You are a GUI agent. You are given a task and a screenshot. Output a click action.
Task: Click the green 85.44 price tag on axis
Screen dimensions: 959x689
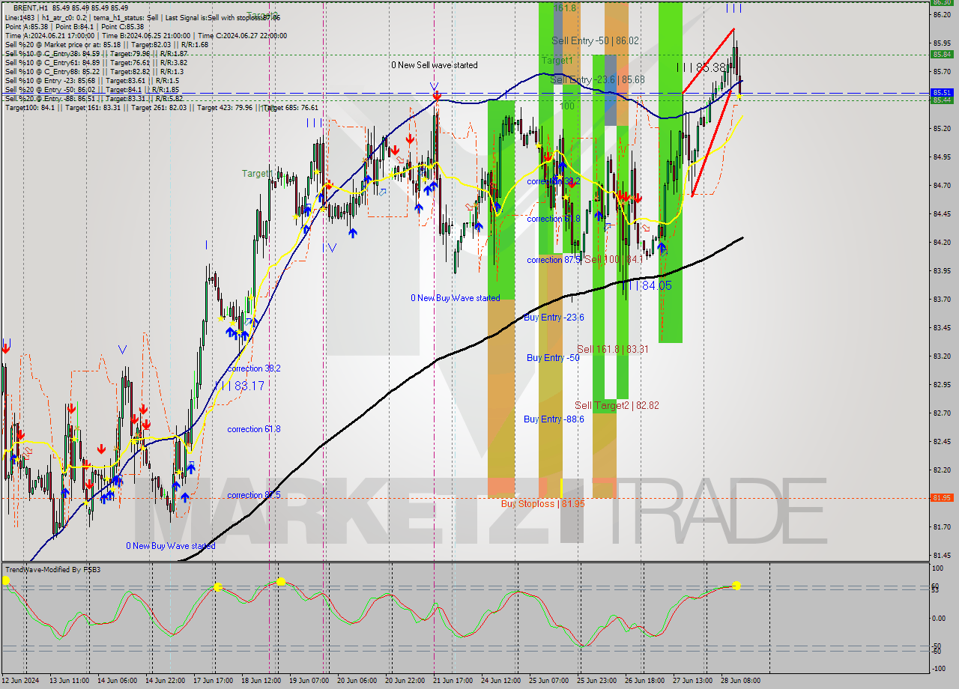pos(941,100)
